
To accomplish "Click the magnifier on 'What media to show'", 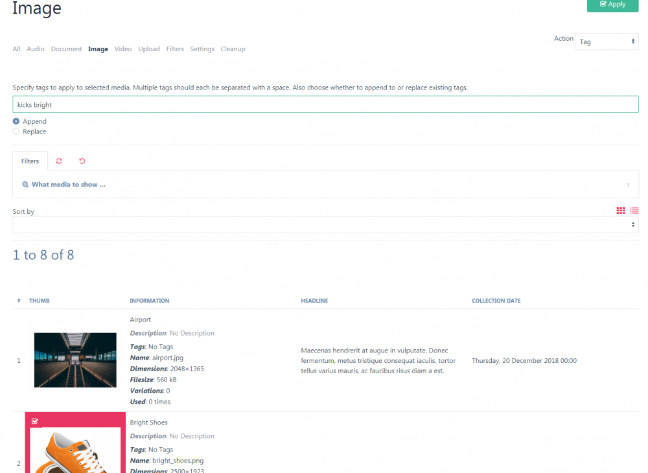I will (x=25, y=184).
